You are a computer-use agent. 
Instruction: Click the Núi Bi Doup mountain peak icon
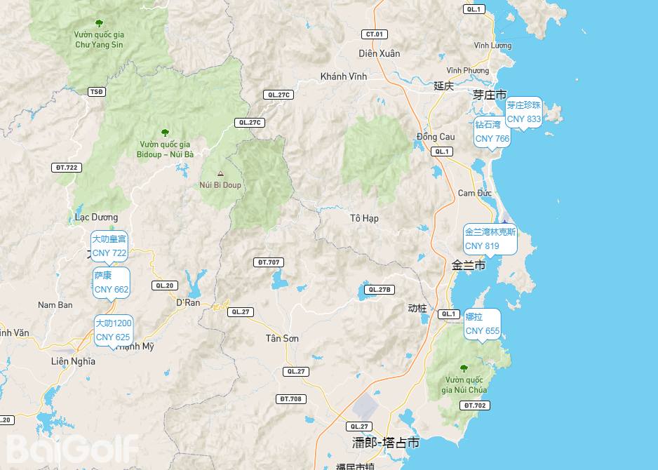pos(220,173)
